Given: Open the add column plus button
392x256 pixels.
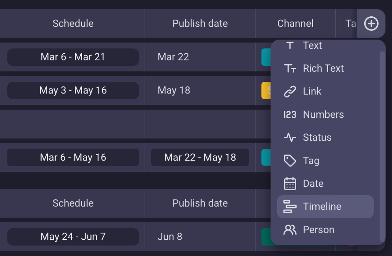Looking at the screenshot, I should click(371, 23).
